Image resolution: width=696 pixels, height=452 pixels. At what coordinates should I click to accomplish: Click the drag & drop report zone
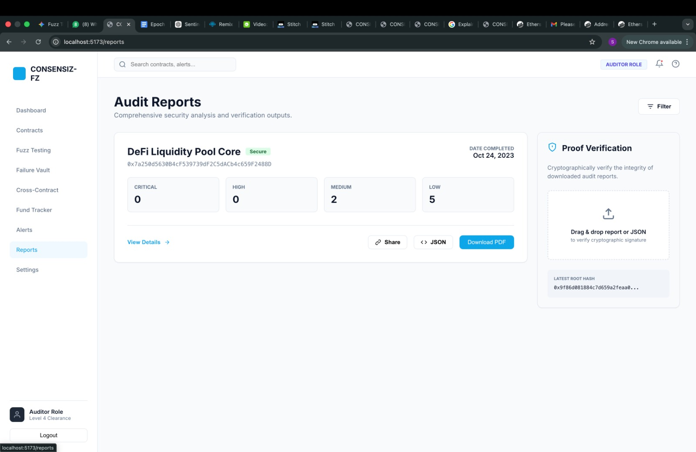(x=608, y=225)
